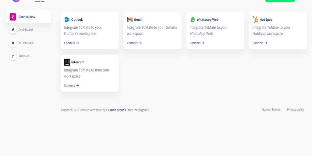
Task: Click the Intercom black logo icon
Action: 67,62
